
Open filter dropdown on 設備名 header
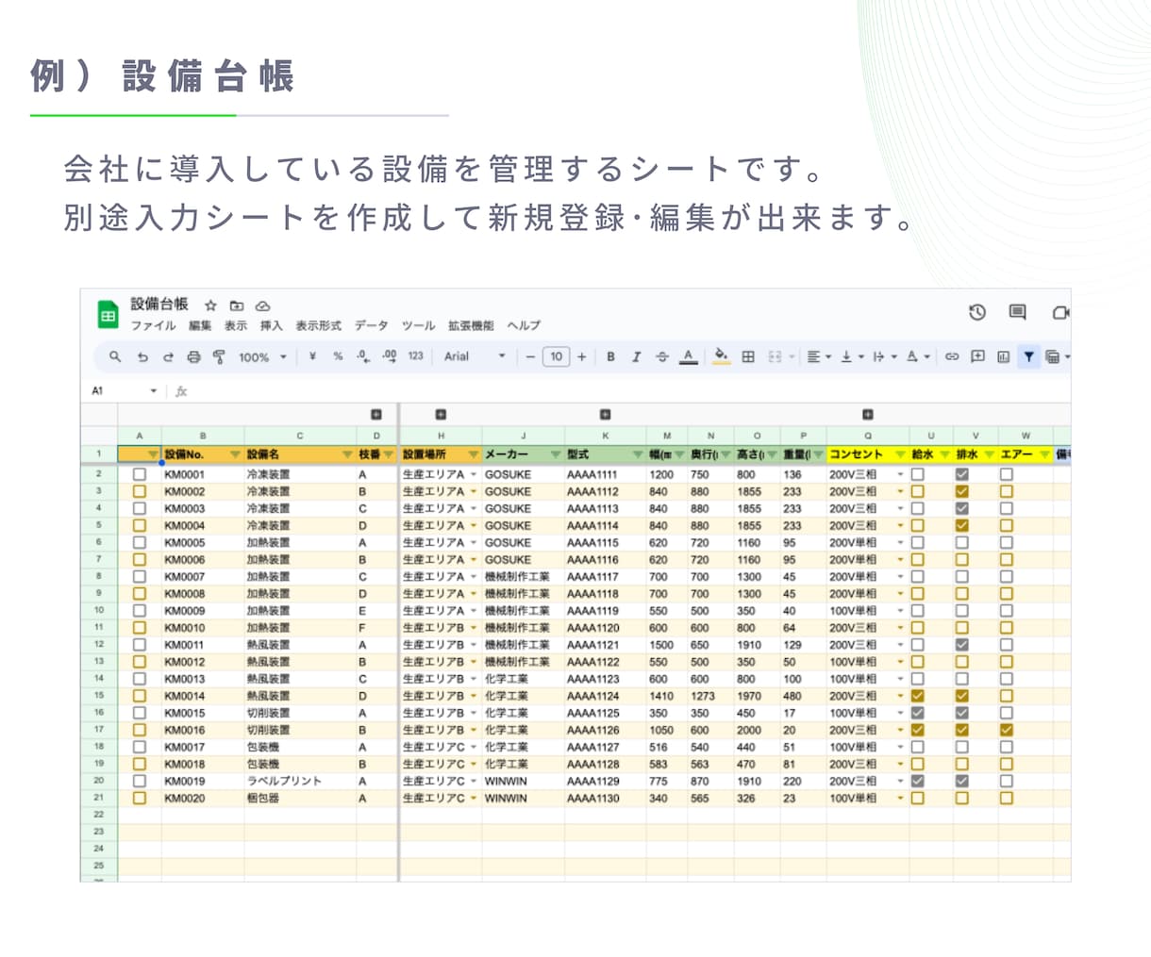pos(346,454)
